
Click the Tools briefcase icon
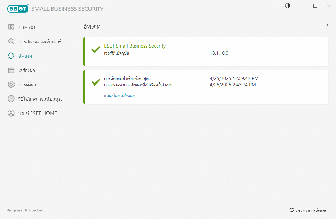tap(11, 70)
